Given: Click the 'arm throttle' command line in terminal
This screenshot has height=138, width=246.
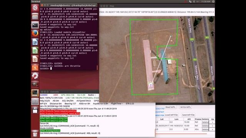Looking at the screenshot, I should click(60, 66).
